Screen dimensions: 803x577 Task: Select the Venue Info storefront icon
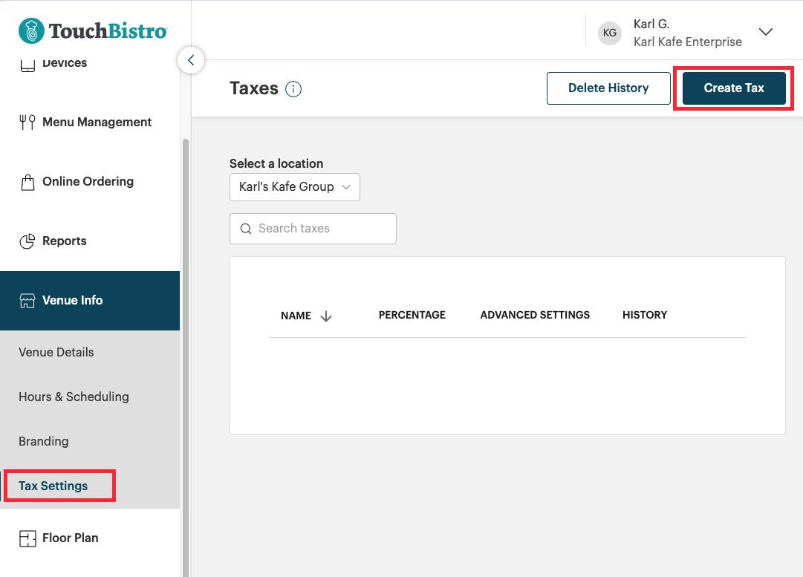[27, 300]
